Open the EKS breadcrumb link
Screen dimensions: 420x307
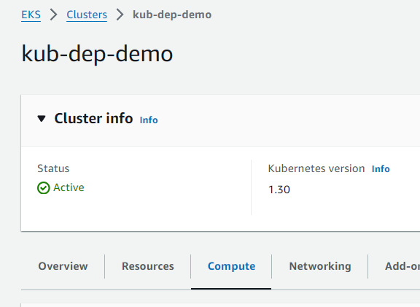(31, 15)
